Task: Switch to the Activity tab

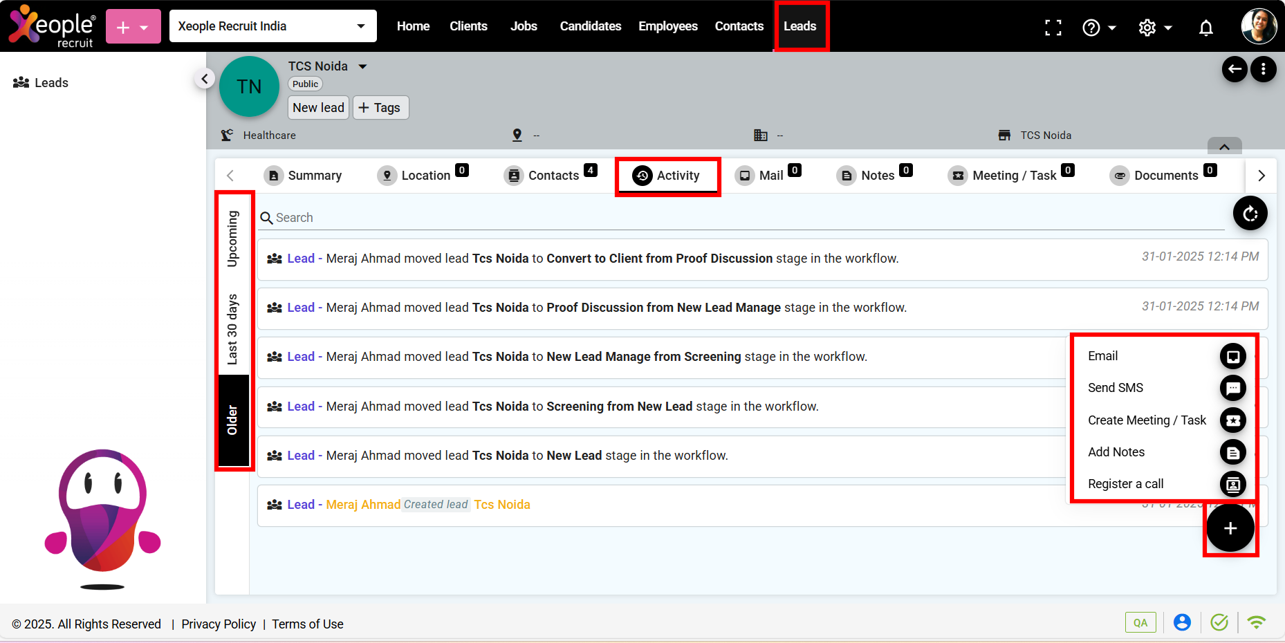Action: tap(667, 176)
